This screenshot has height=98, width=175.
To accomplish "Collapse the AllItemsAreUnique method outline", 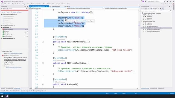I will 43,63.
